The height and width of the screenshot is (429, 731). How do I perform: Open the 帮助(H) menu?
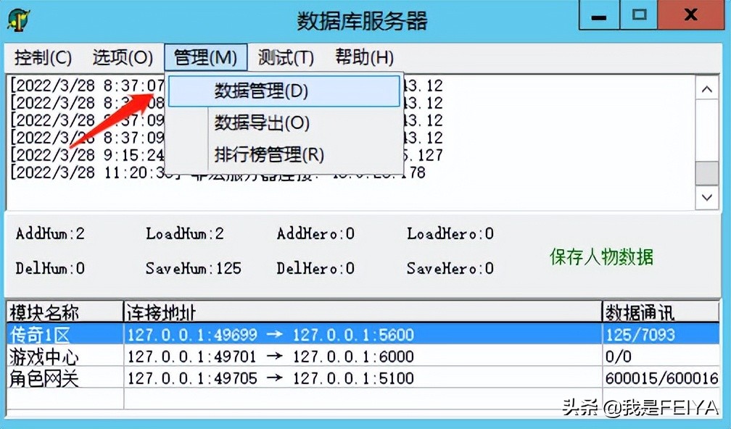click(362, 57)
